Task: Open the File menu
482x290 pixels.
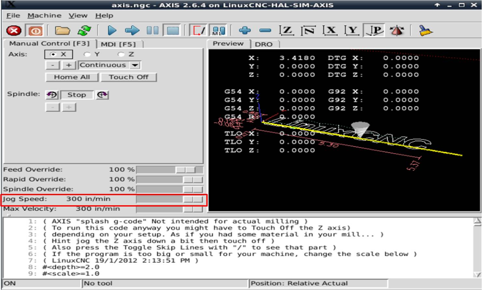Action: pos(13,16)
